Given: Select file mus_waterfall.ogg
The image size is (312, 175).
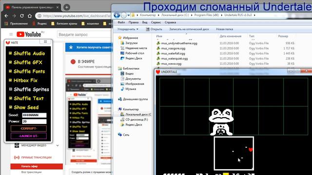Looking at the screenshot, I should pos(173,53).
